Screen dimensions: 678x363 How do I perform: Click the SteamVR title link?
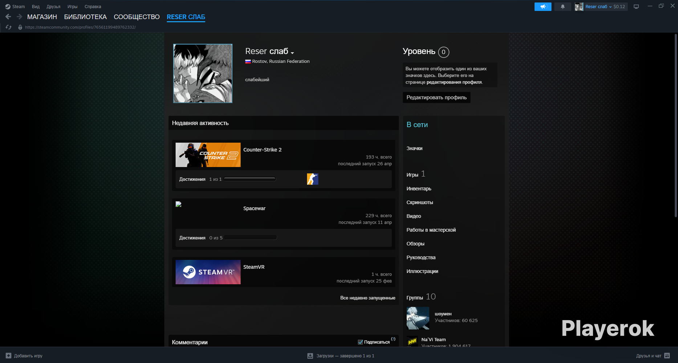[254, 267]
